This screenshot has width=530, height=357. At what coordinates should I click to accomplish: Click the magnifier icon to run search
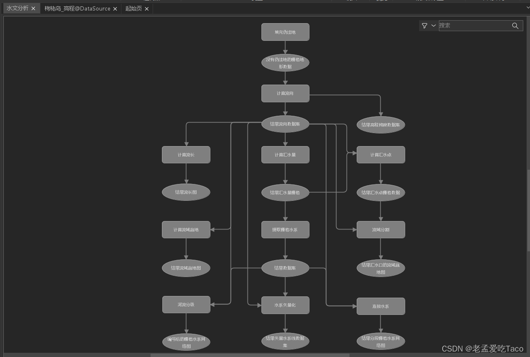pos(515,26)
